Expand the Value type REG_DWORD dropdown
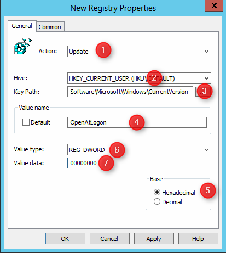 (x=139, y=150)
